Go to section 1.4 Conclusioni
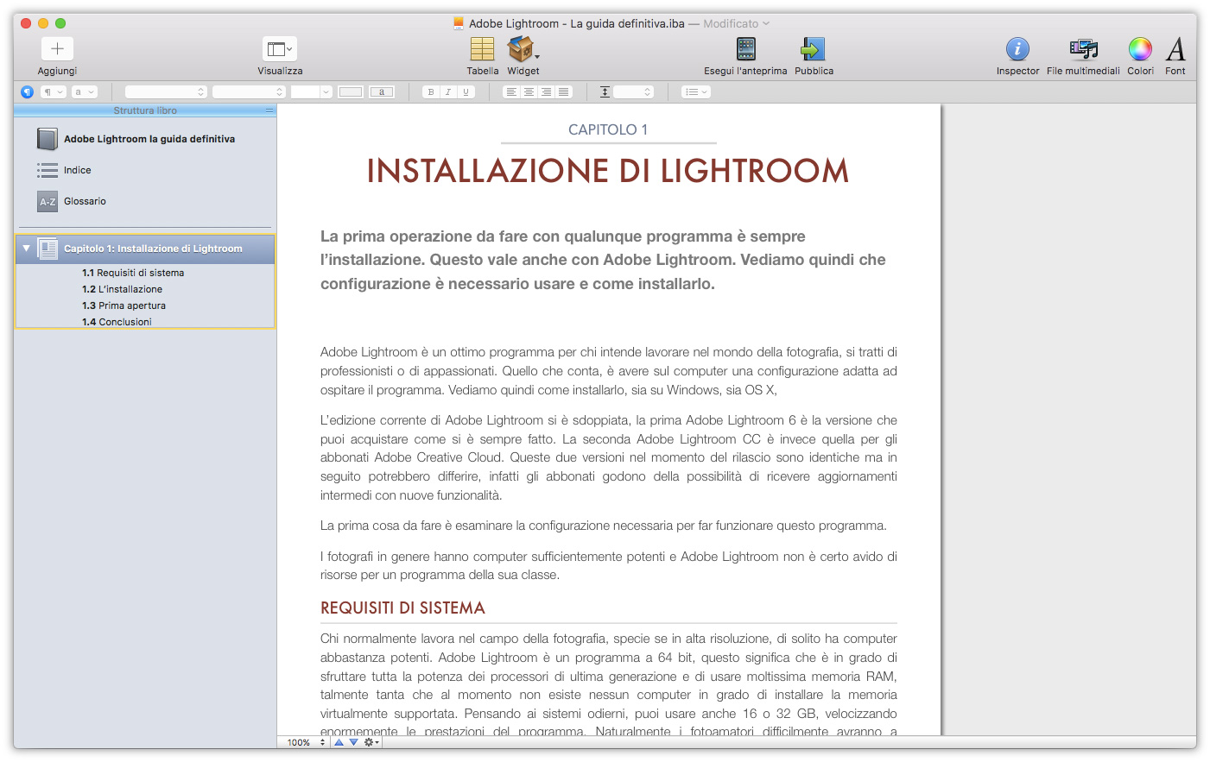 point(117,322)
